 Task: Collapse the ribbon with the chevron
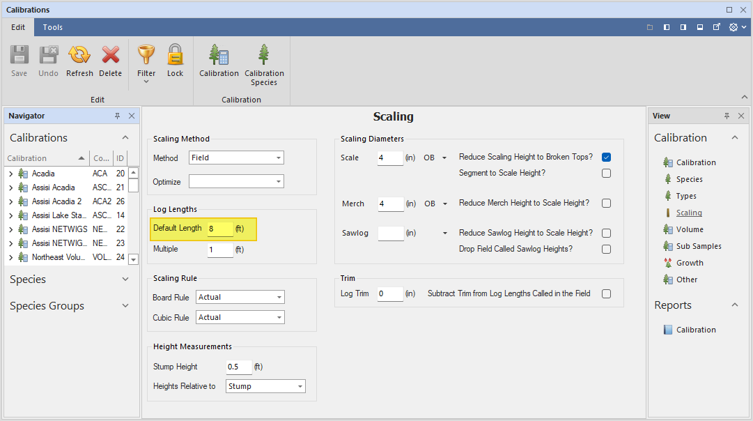[745, 97]
